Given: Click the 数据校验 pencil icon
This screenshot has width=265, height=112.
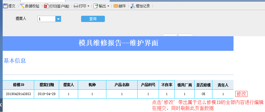Looking at the screenshot, I should click(22, 6).
